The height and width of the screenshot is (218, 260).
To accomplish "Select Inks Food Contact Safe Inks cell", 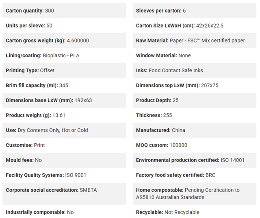I will 195,71.
